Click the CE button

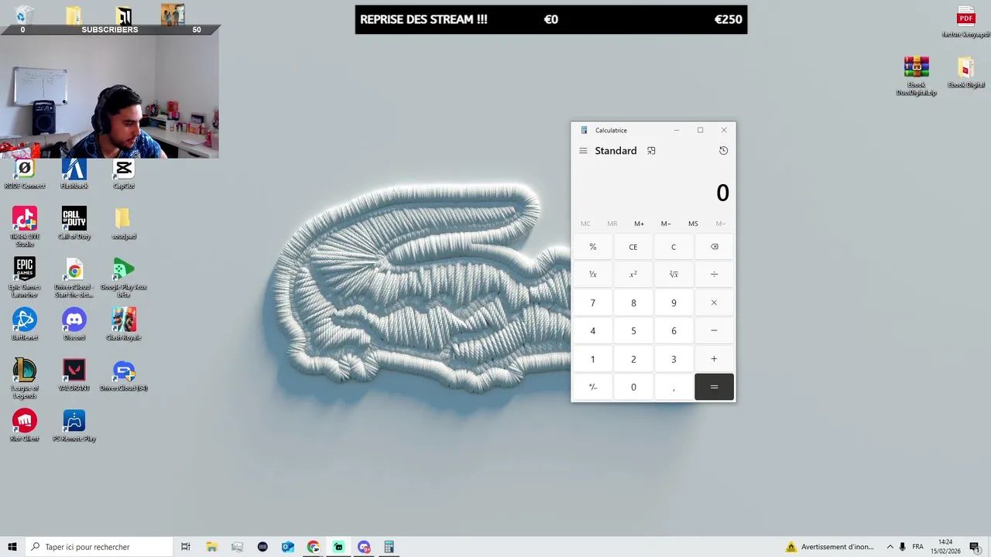(x=633, y=247)
